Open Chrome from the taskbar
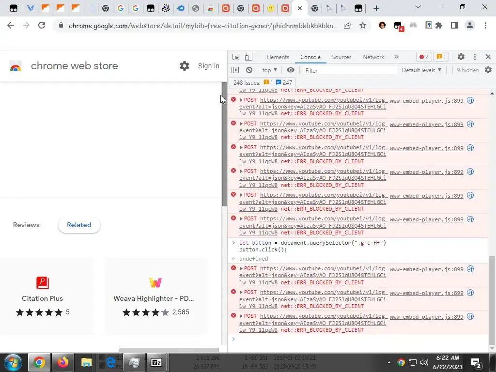This screenshot has height=372, width=496. 39,362
